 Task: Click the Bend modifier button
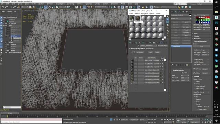tap(186, 22)
